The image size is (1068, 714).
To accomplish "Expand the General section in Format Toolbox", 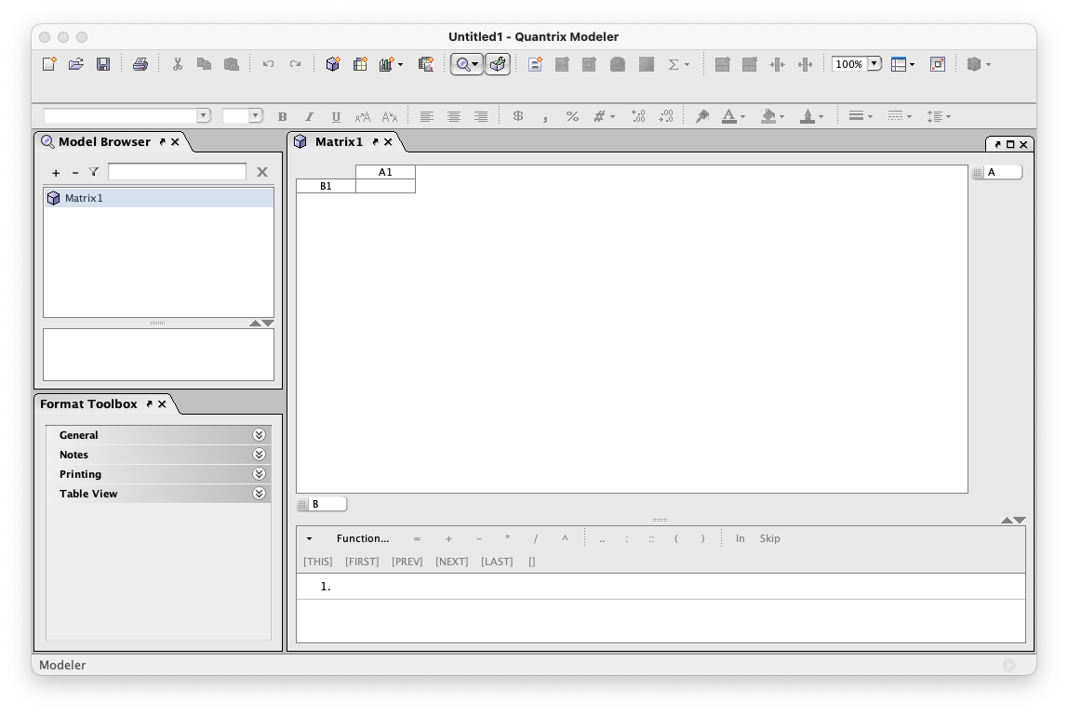I will pyautogui.click(x=259, y=435).
